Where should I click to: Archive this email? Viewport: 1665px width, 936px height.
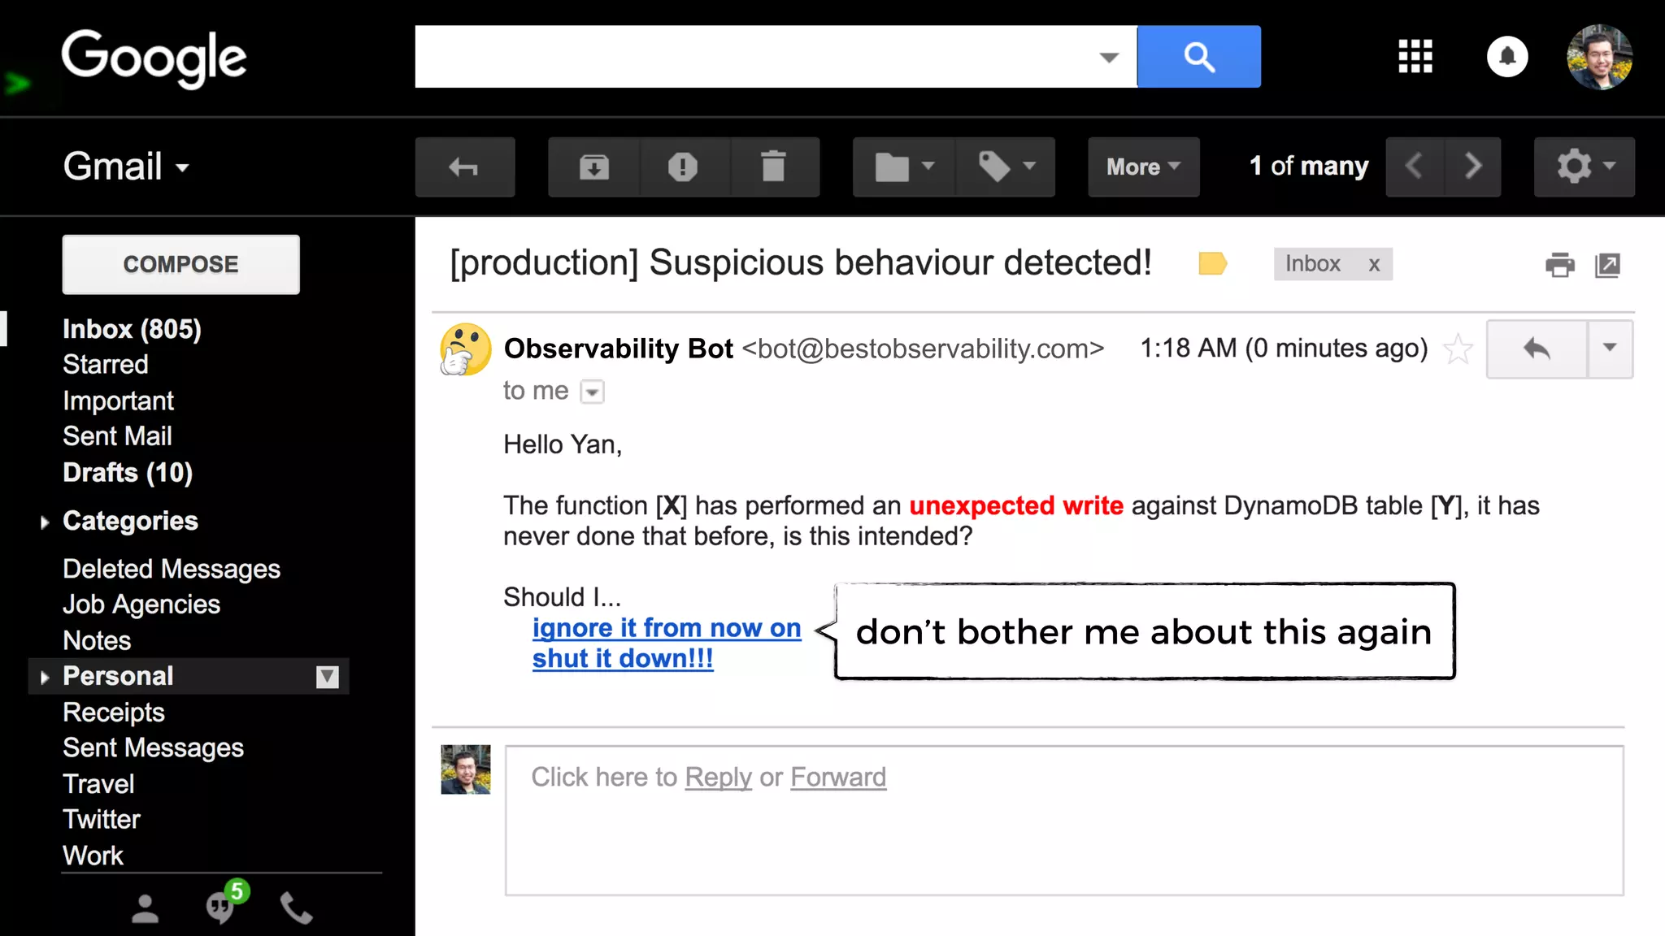tap(594, 167)
